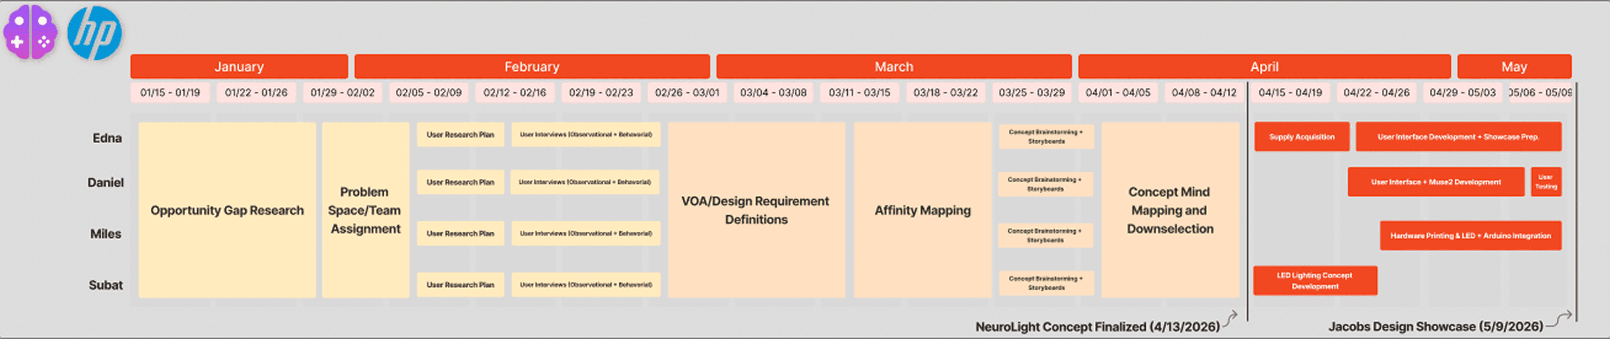
Task: Select the Miles row label
Action: pyautogui.click(x=106, y=234)
